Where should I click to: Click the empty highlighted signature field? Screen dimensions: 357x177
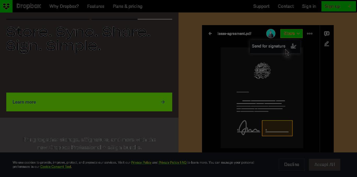(277, 128)
